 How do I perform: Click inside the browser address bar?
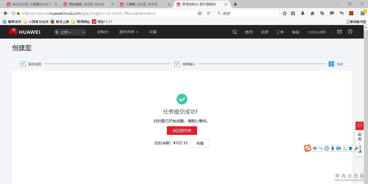[x=108, y=13]
